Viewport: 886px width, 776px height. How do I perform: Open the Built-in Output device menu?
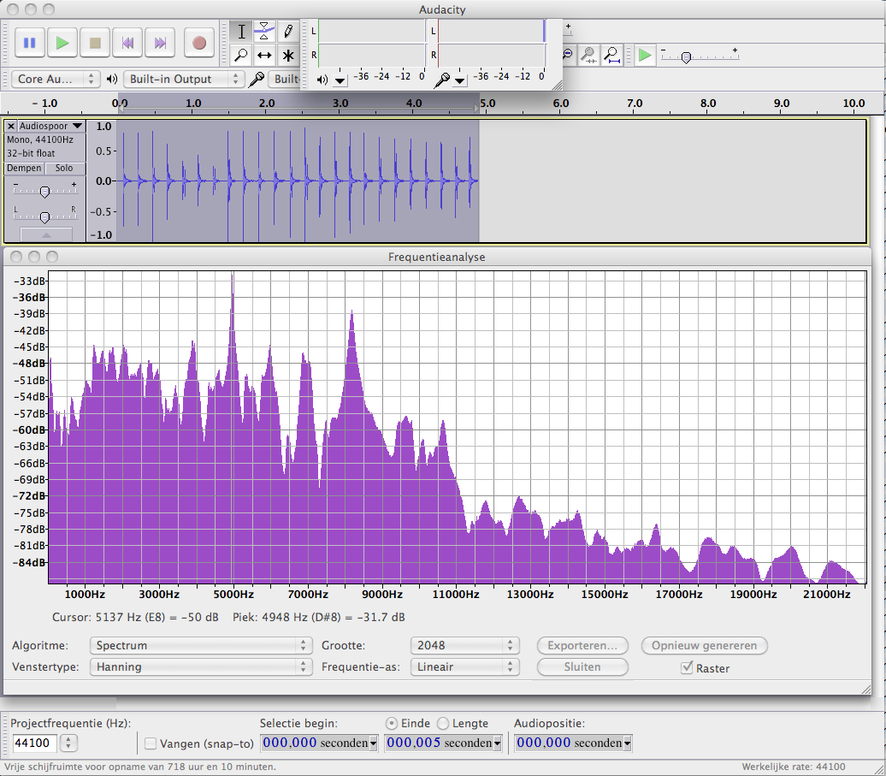coord(184,79)
